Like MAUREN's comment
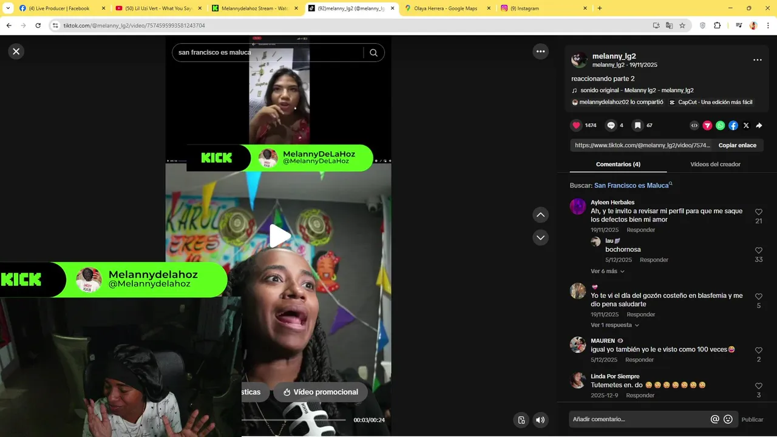The width and height of the screenshot is (777, 437). click(x=759, y=351)
